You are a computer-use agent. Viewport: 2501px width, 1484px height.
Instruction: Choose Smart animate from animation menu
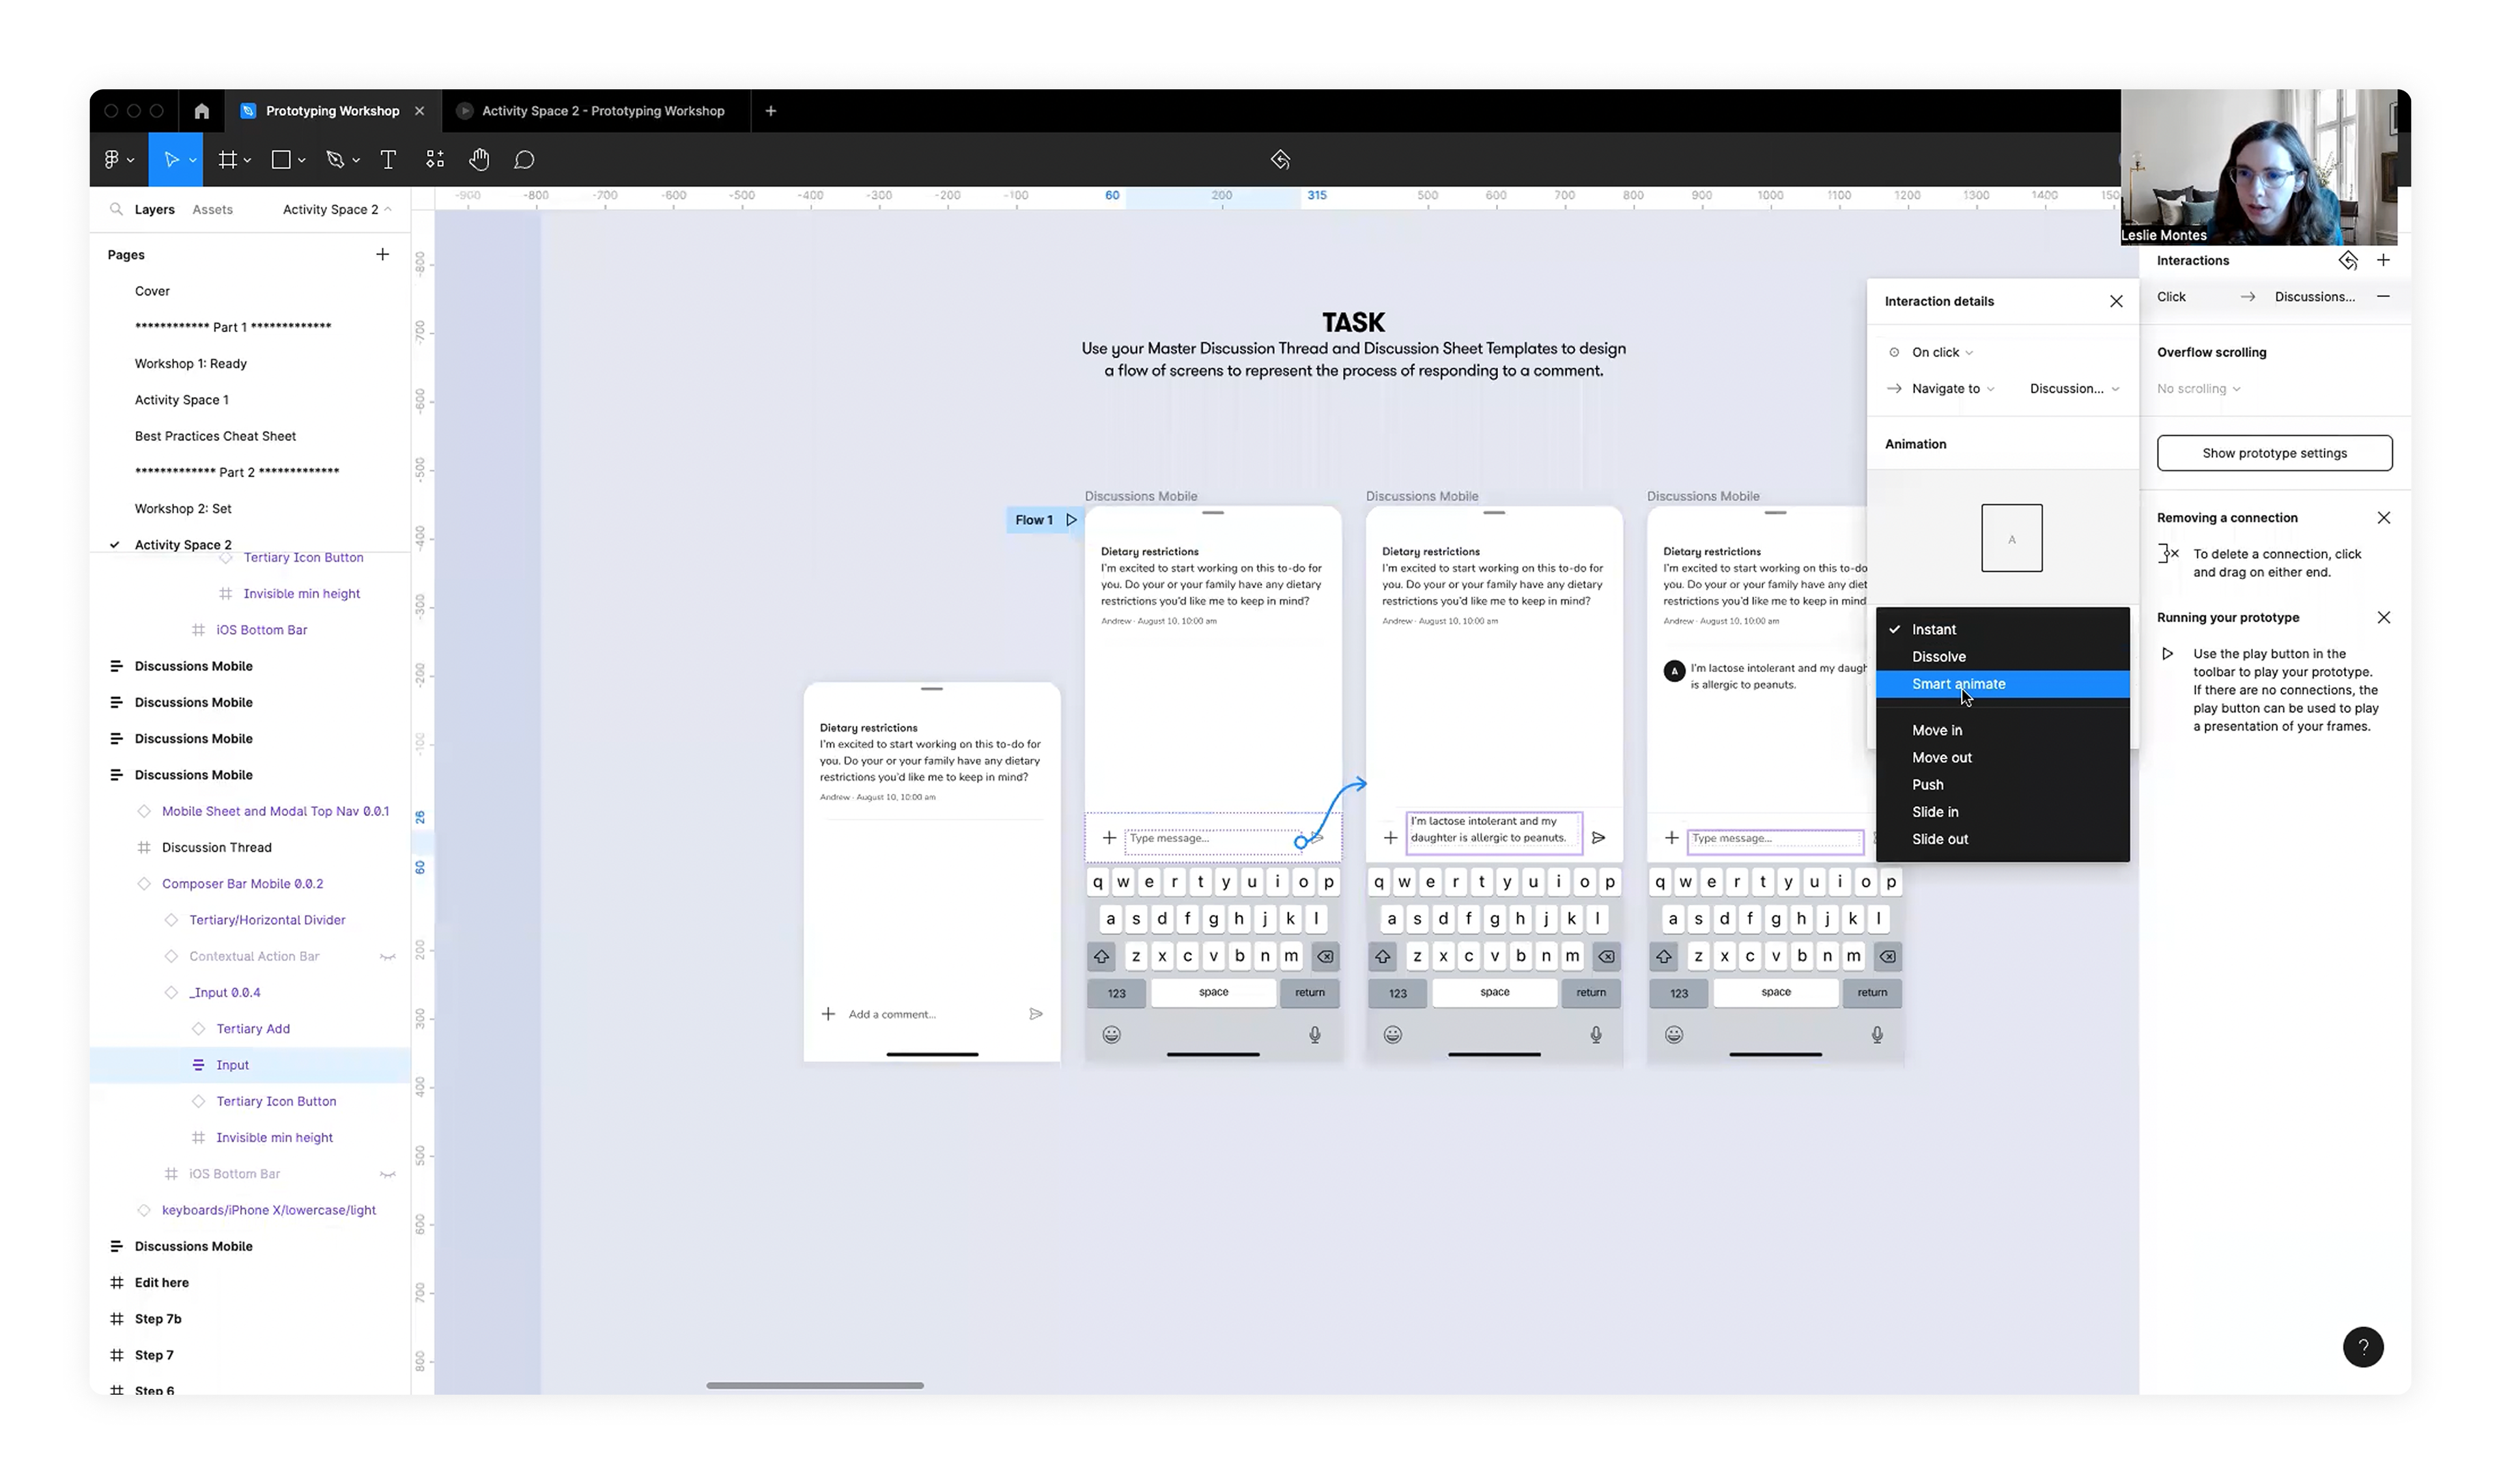pyautogui.click(x=1958, y=685)
